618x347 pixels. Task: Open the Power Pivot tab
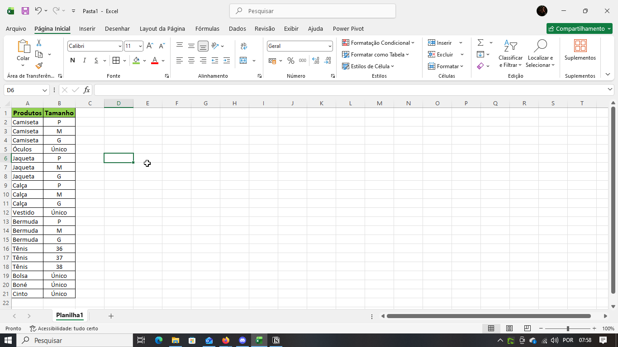pyautogui.click(x=348, y=28)
